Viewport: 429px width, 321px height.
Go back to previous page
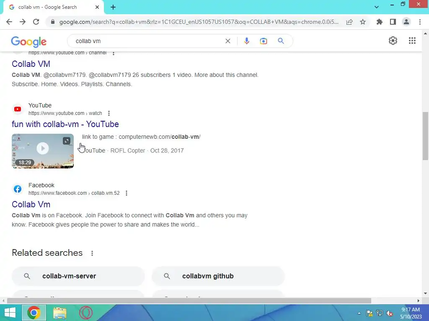click(x=9, y=22)
